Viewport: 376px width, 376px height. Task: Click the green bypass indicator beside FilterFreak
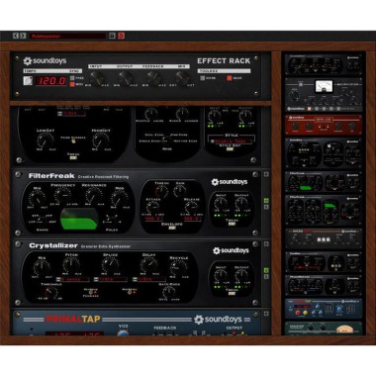266,201
